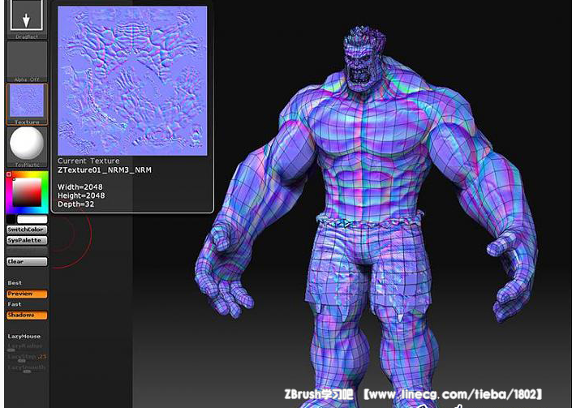Adjust the LazySmooth slider
This screenshot has height=408, width=572.
tap(27, 368)
